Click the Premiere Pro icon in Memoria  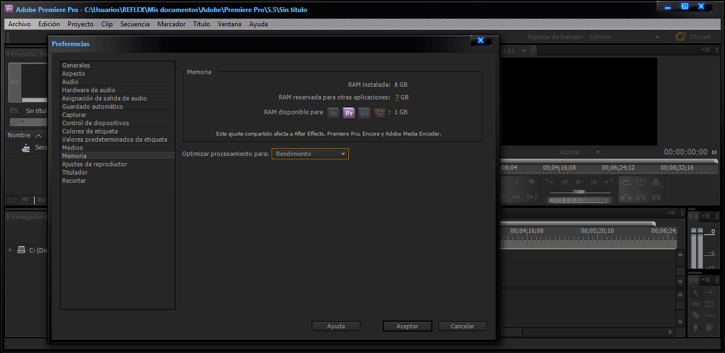pos(349,113)
